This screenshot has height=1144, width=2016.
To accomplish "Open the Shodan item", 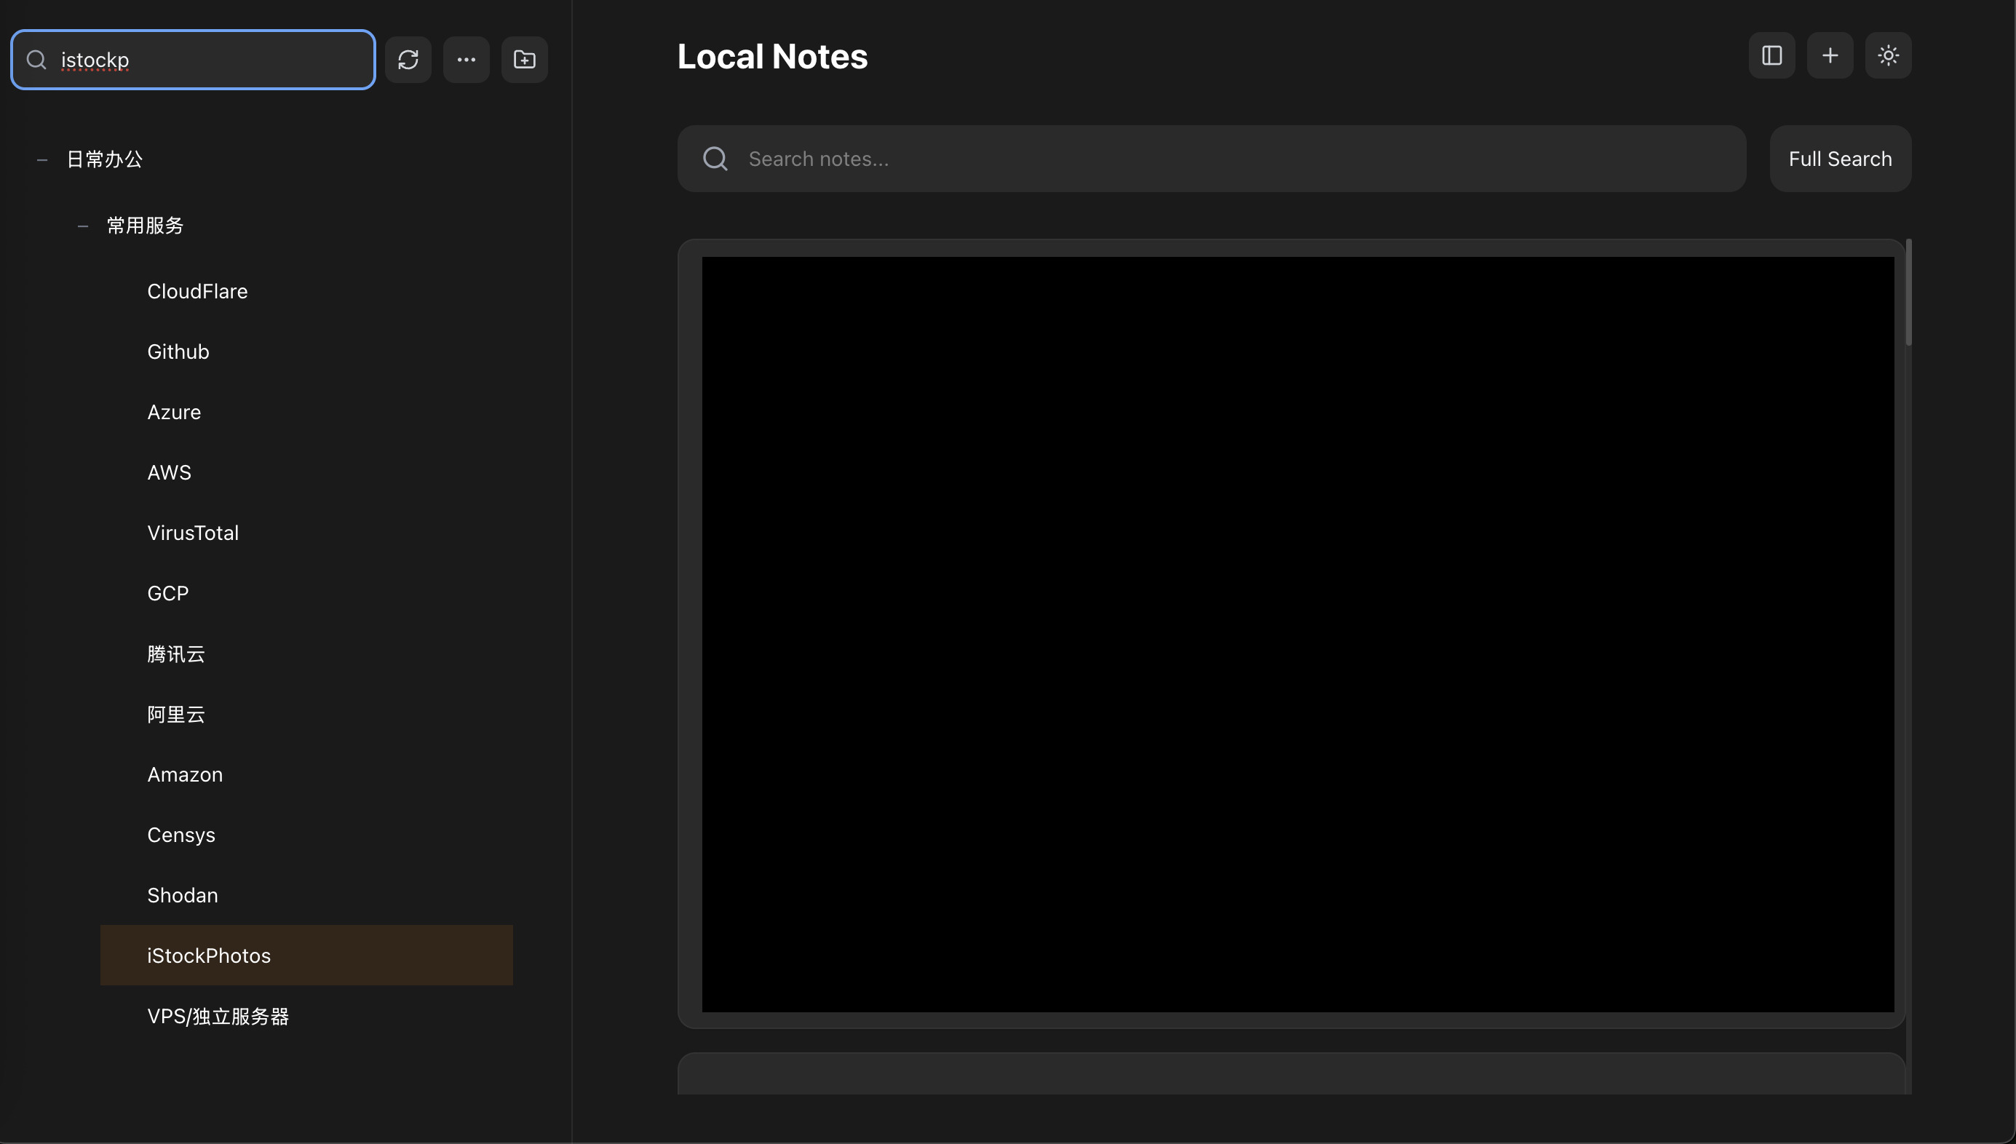I will (x=182, y=895).
